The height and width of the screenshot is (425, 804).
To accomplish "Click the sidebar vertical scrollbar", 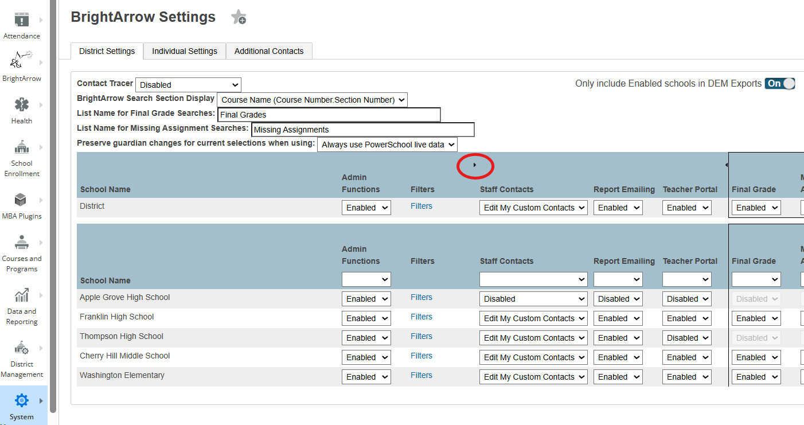I will click(53, 206).
